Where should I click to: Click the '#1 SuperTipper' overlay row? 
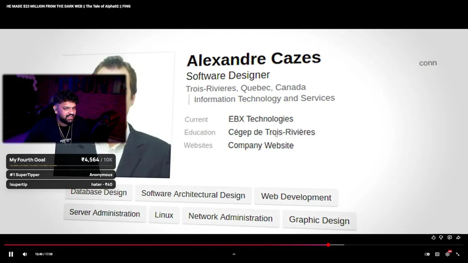click(61, 175)
